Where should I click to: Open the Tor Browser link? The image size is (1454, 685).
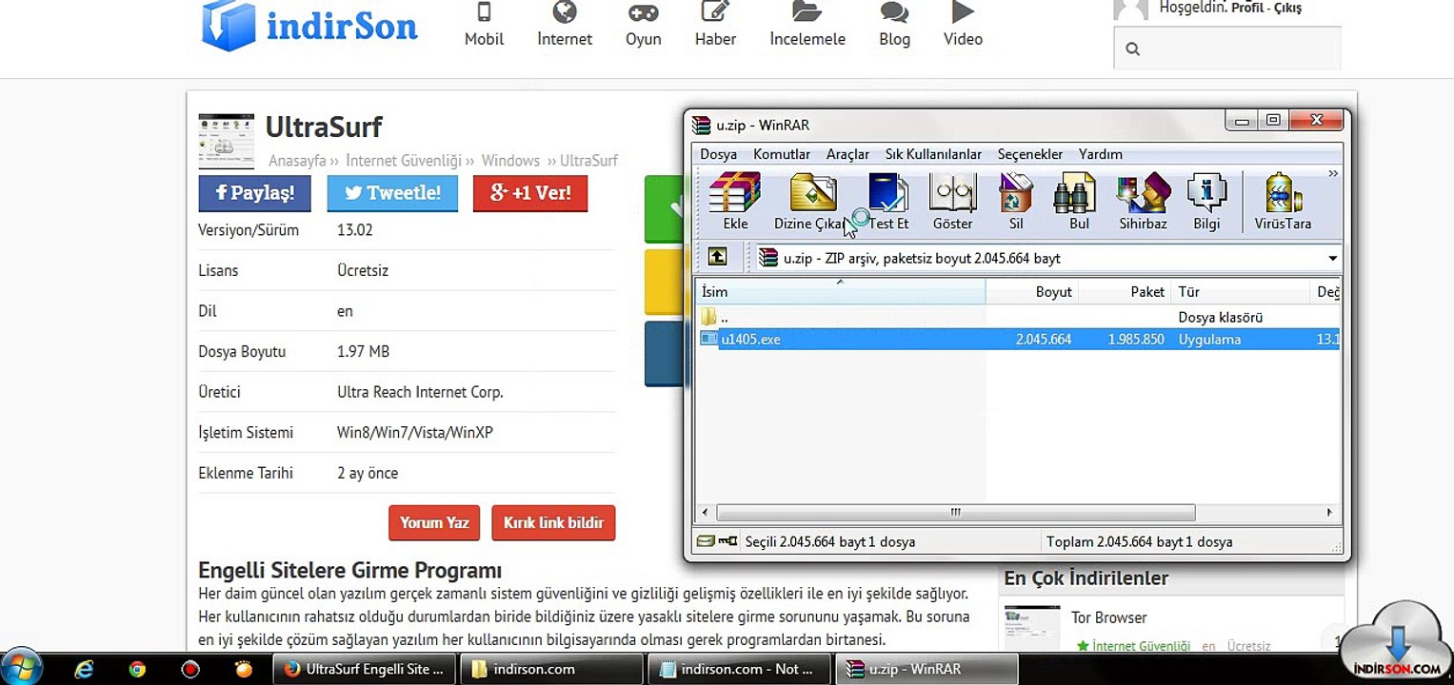click(x=1108, y=617)
